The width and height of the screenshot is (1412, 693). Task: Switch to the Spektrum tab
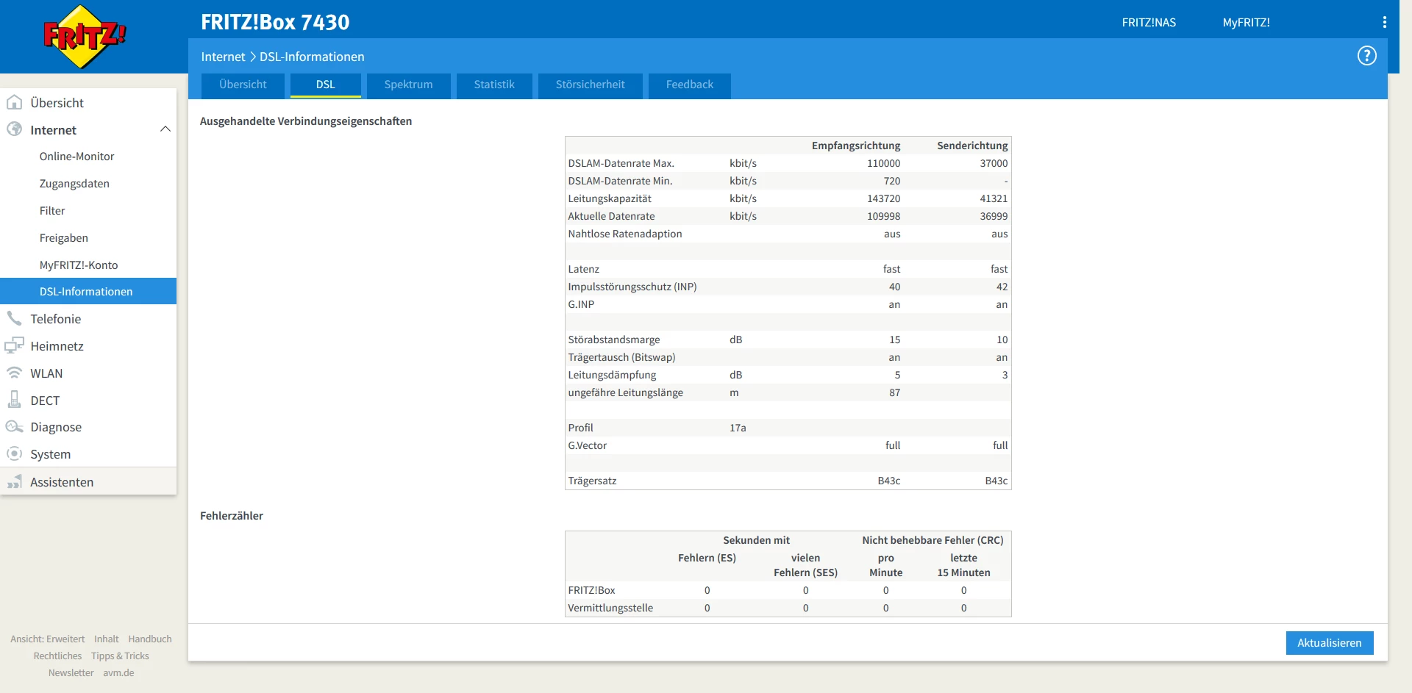408,85
